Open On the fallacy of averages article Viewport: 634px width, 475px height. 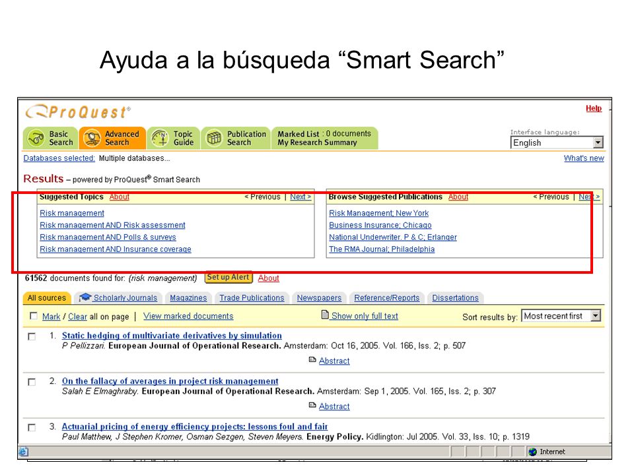pyautogui.click(x=170, y=381)
